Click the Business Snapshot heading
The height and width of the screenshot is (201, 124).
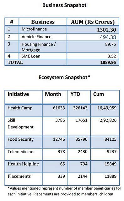(64, 5)
